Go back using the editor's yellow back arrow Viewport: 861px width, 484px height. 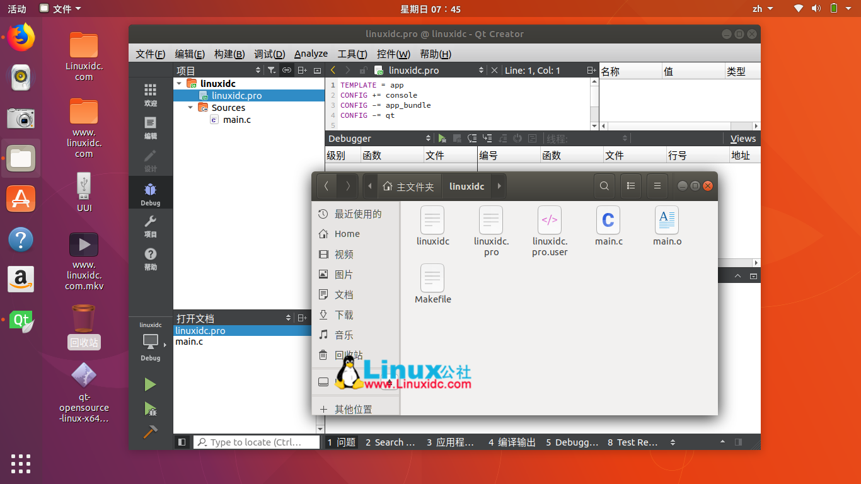coord(333,71)
